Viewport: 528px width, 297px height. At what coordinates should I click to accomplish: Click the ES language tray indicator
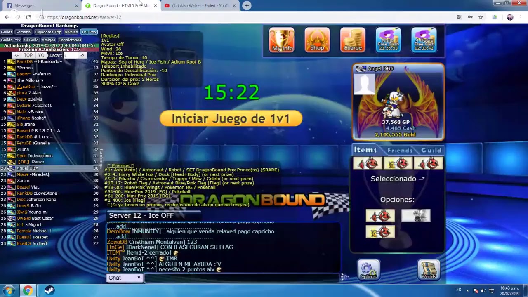coord(459,290)
